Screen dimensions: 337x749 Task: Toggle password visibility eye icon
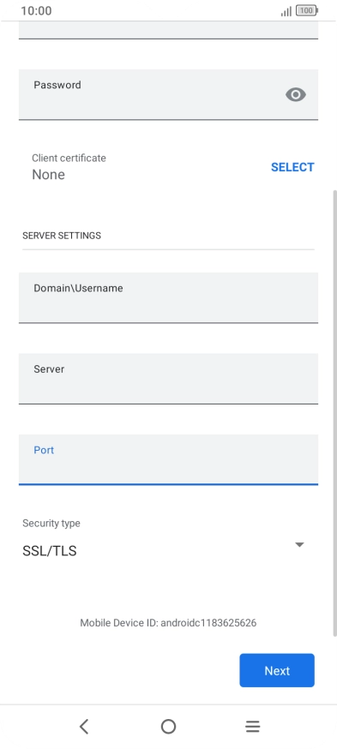[296, 94]
